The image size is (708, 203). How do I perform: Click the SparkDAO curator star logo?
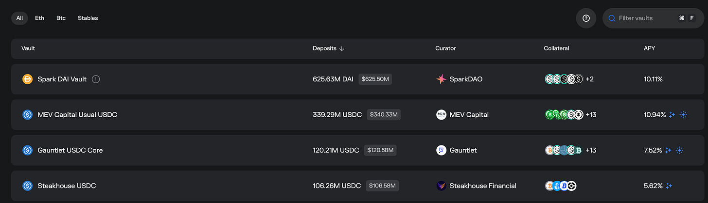click(441, 79)
